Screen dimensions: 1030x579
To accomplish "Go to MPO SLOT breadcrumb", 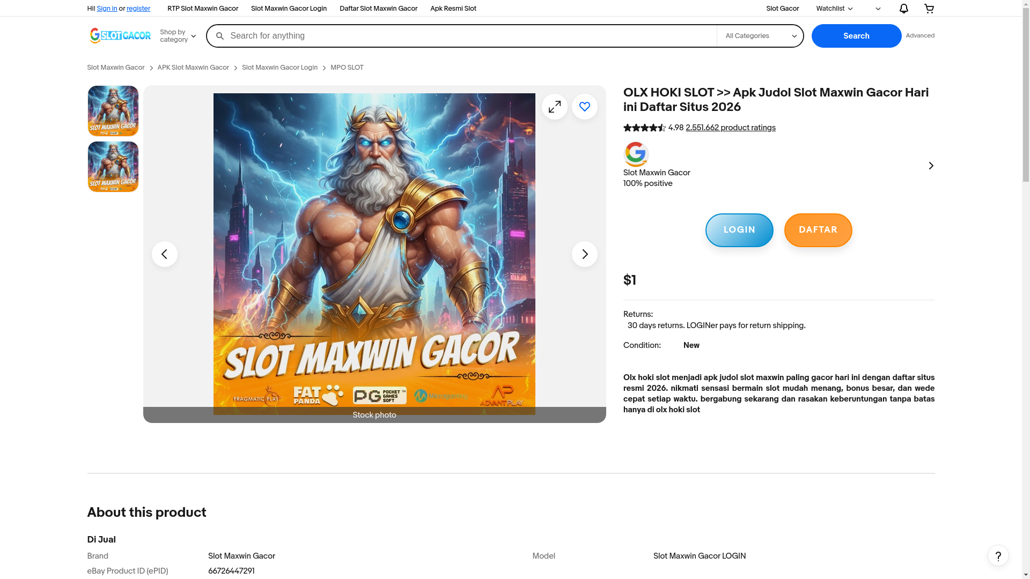I will point(347,68).
